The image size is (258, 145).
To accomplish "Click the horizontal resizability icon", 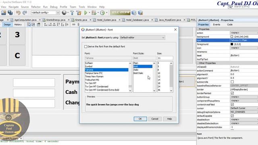I will [74, 25].
